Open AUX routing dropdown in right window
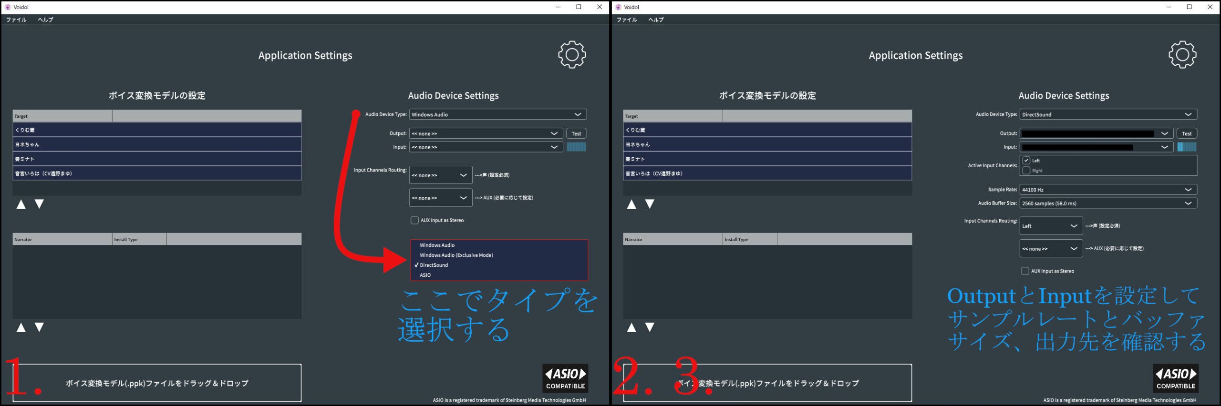Screen dimensions: 1221x406 pos(1051,249)
